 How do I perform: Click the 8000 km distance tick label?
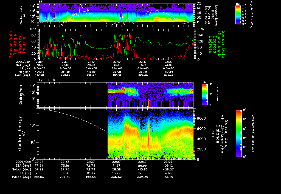201,118
